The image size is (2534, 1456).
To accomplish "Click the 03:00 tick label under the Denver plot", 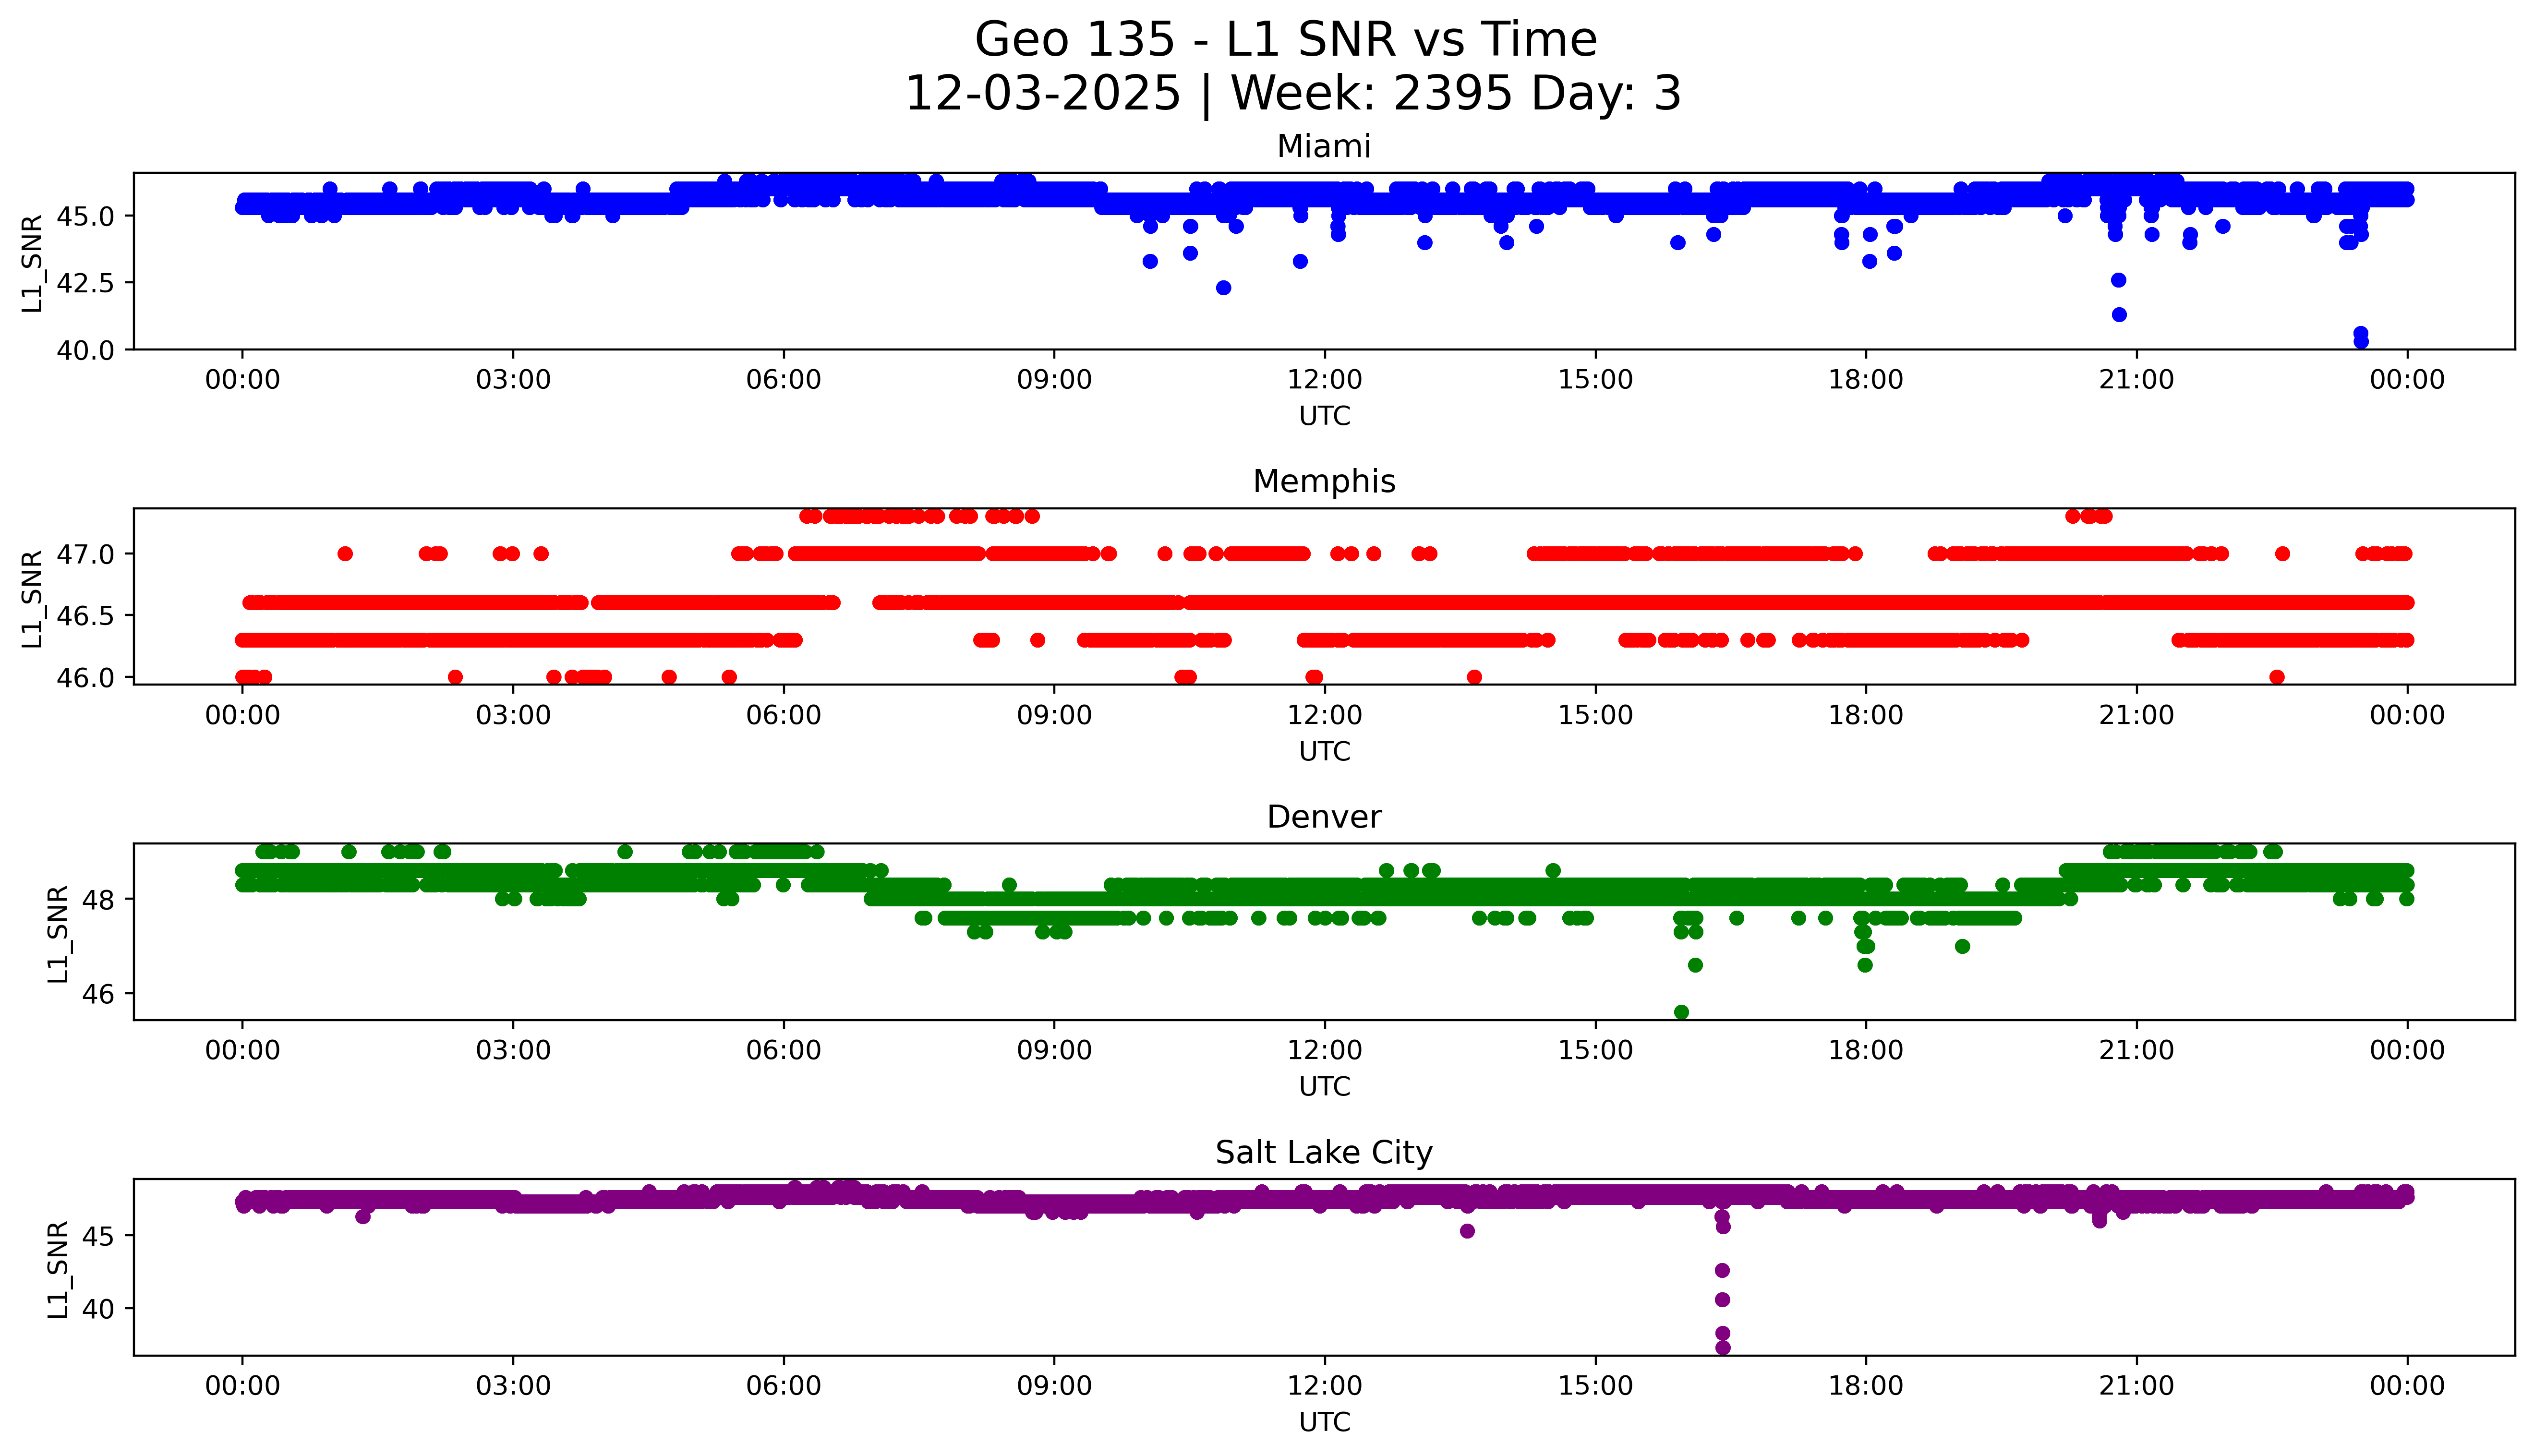I will [513, 1050].
